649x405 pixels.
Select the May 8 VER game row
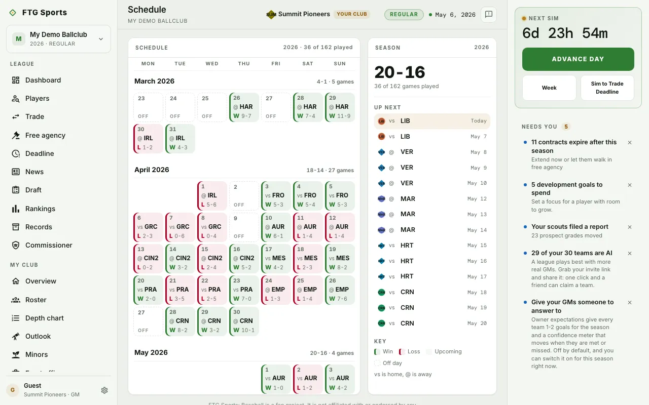(x=432, y=152)
